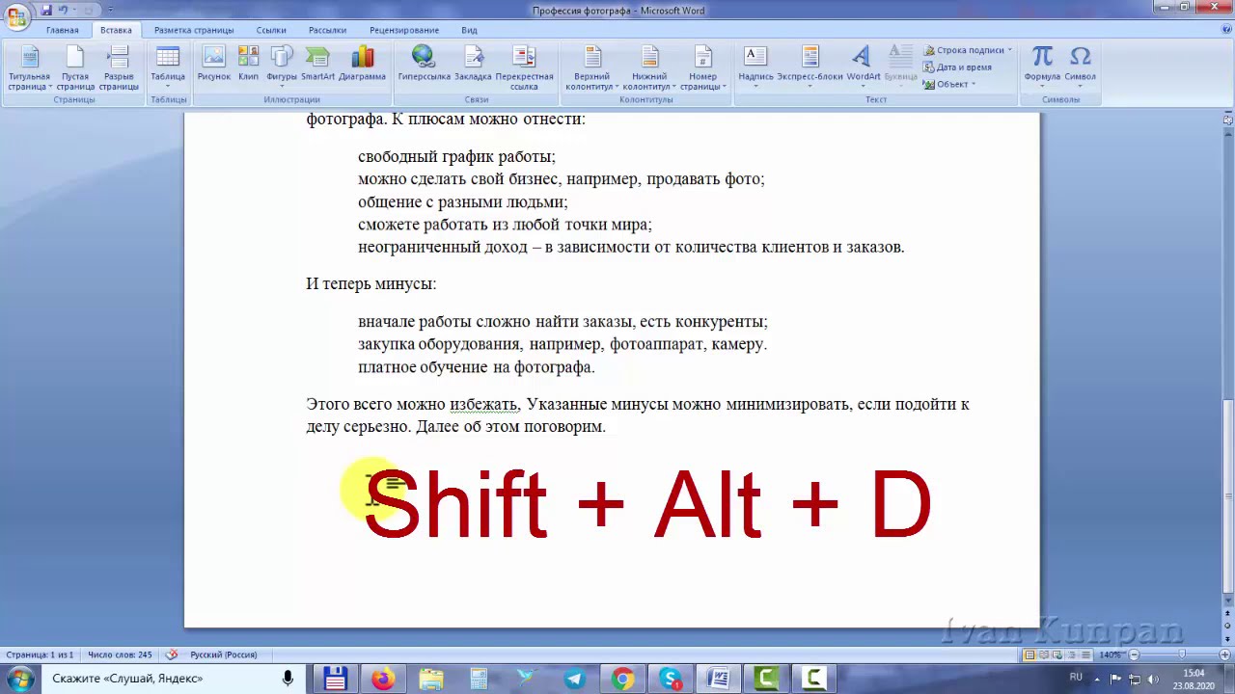This screenshot has width=1235, height=694.
Task: Open the WordArt gallery dropdown
Action: (864, 68)
